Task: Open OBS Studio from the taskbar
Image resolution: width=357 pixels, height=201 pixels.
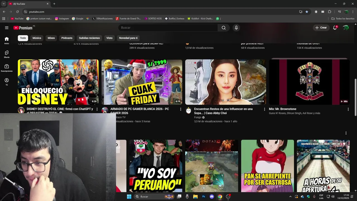Action: coord(228,197)
